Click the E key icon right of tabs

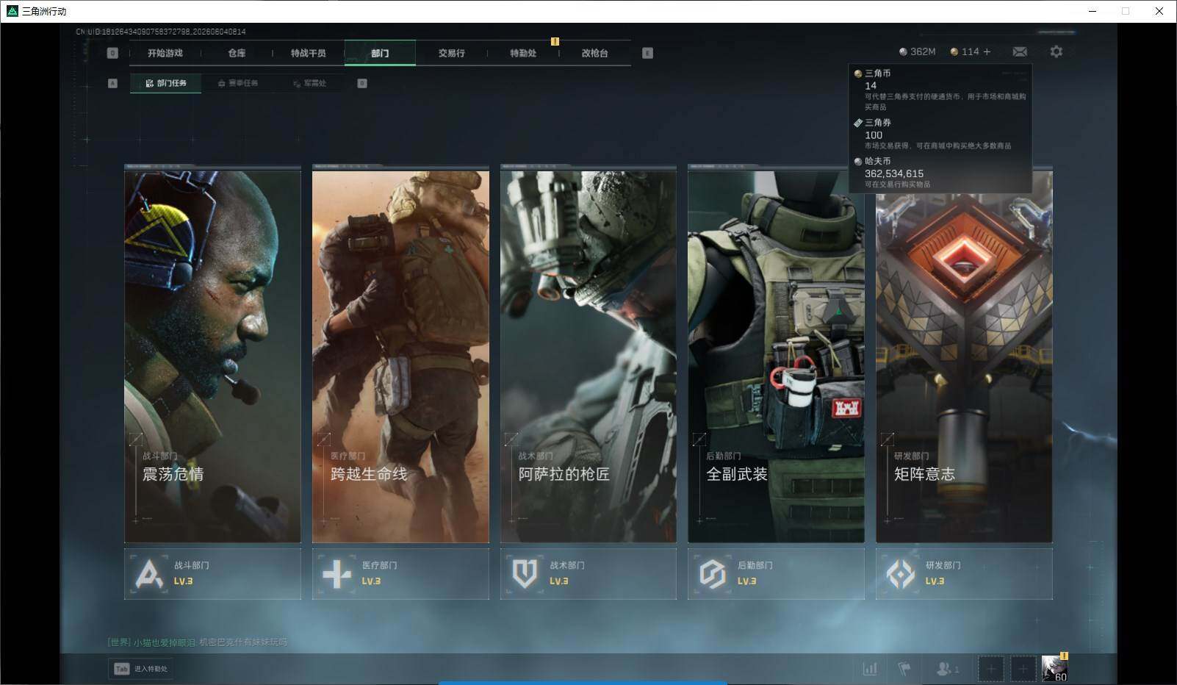[x=647, y=53]
